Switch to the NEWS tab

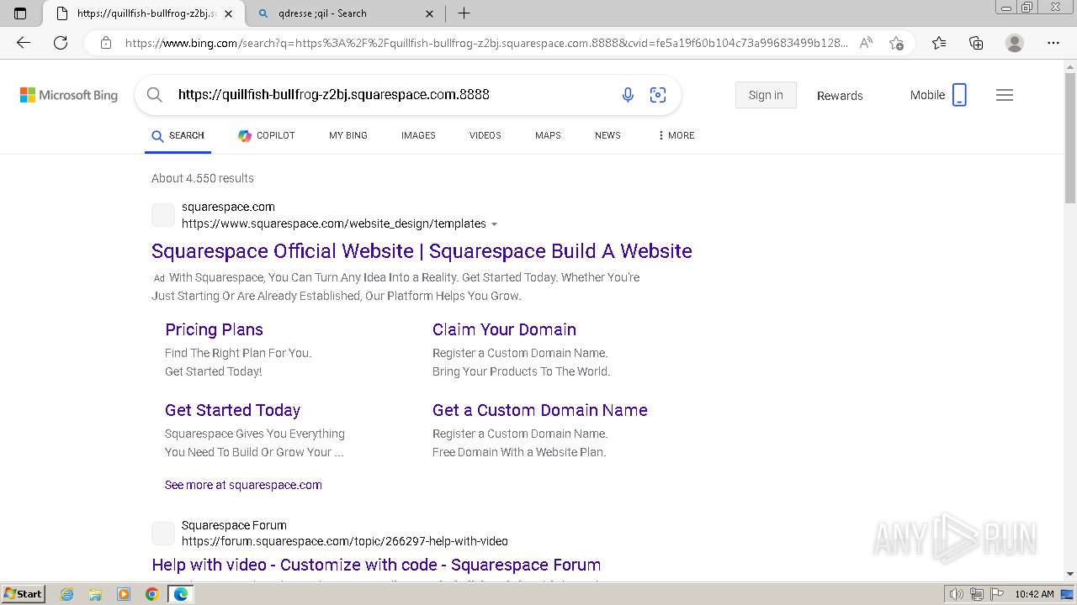pyautogui.click(x=607, y=135)
